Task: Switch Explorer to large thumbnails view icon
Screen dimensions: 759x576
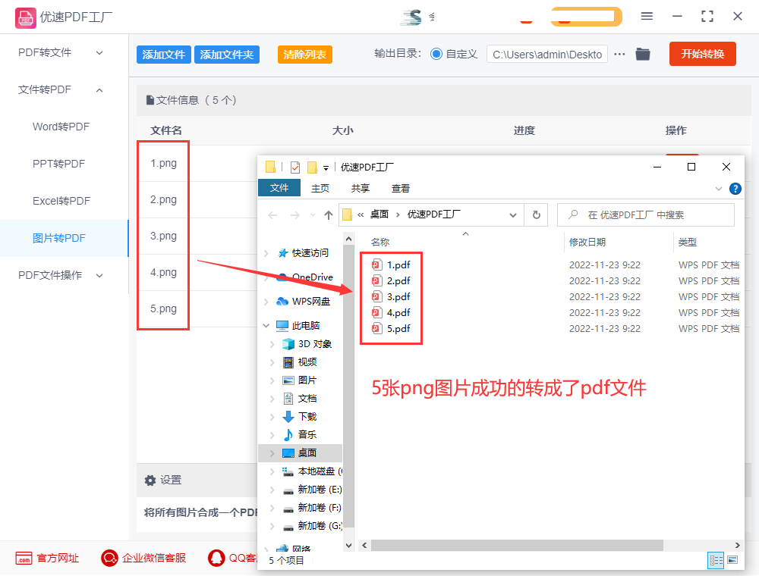Action: [x=732, y=560]
